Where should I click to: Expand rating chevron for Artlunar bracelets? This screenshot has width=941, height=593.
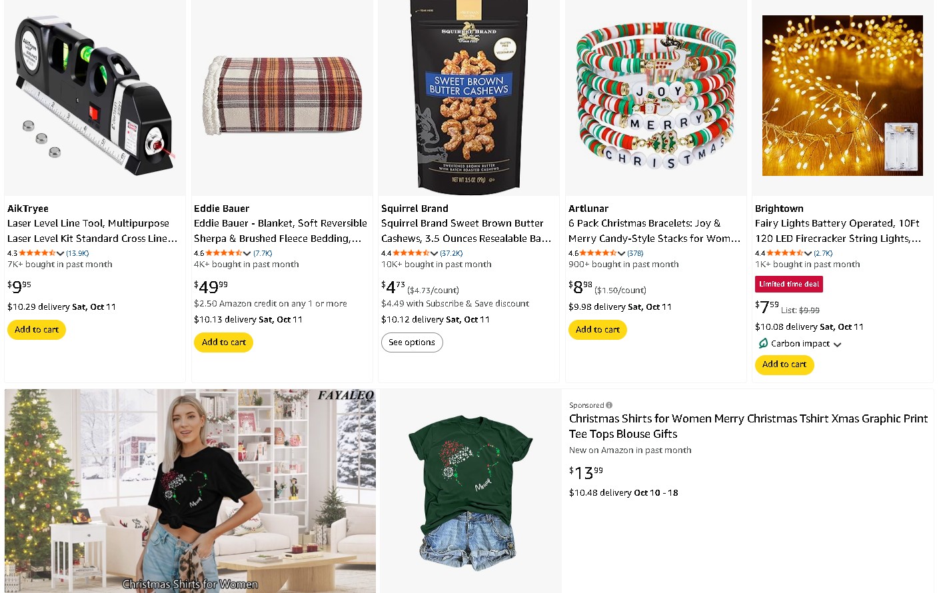622,253
